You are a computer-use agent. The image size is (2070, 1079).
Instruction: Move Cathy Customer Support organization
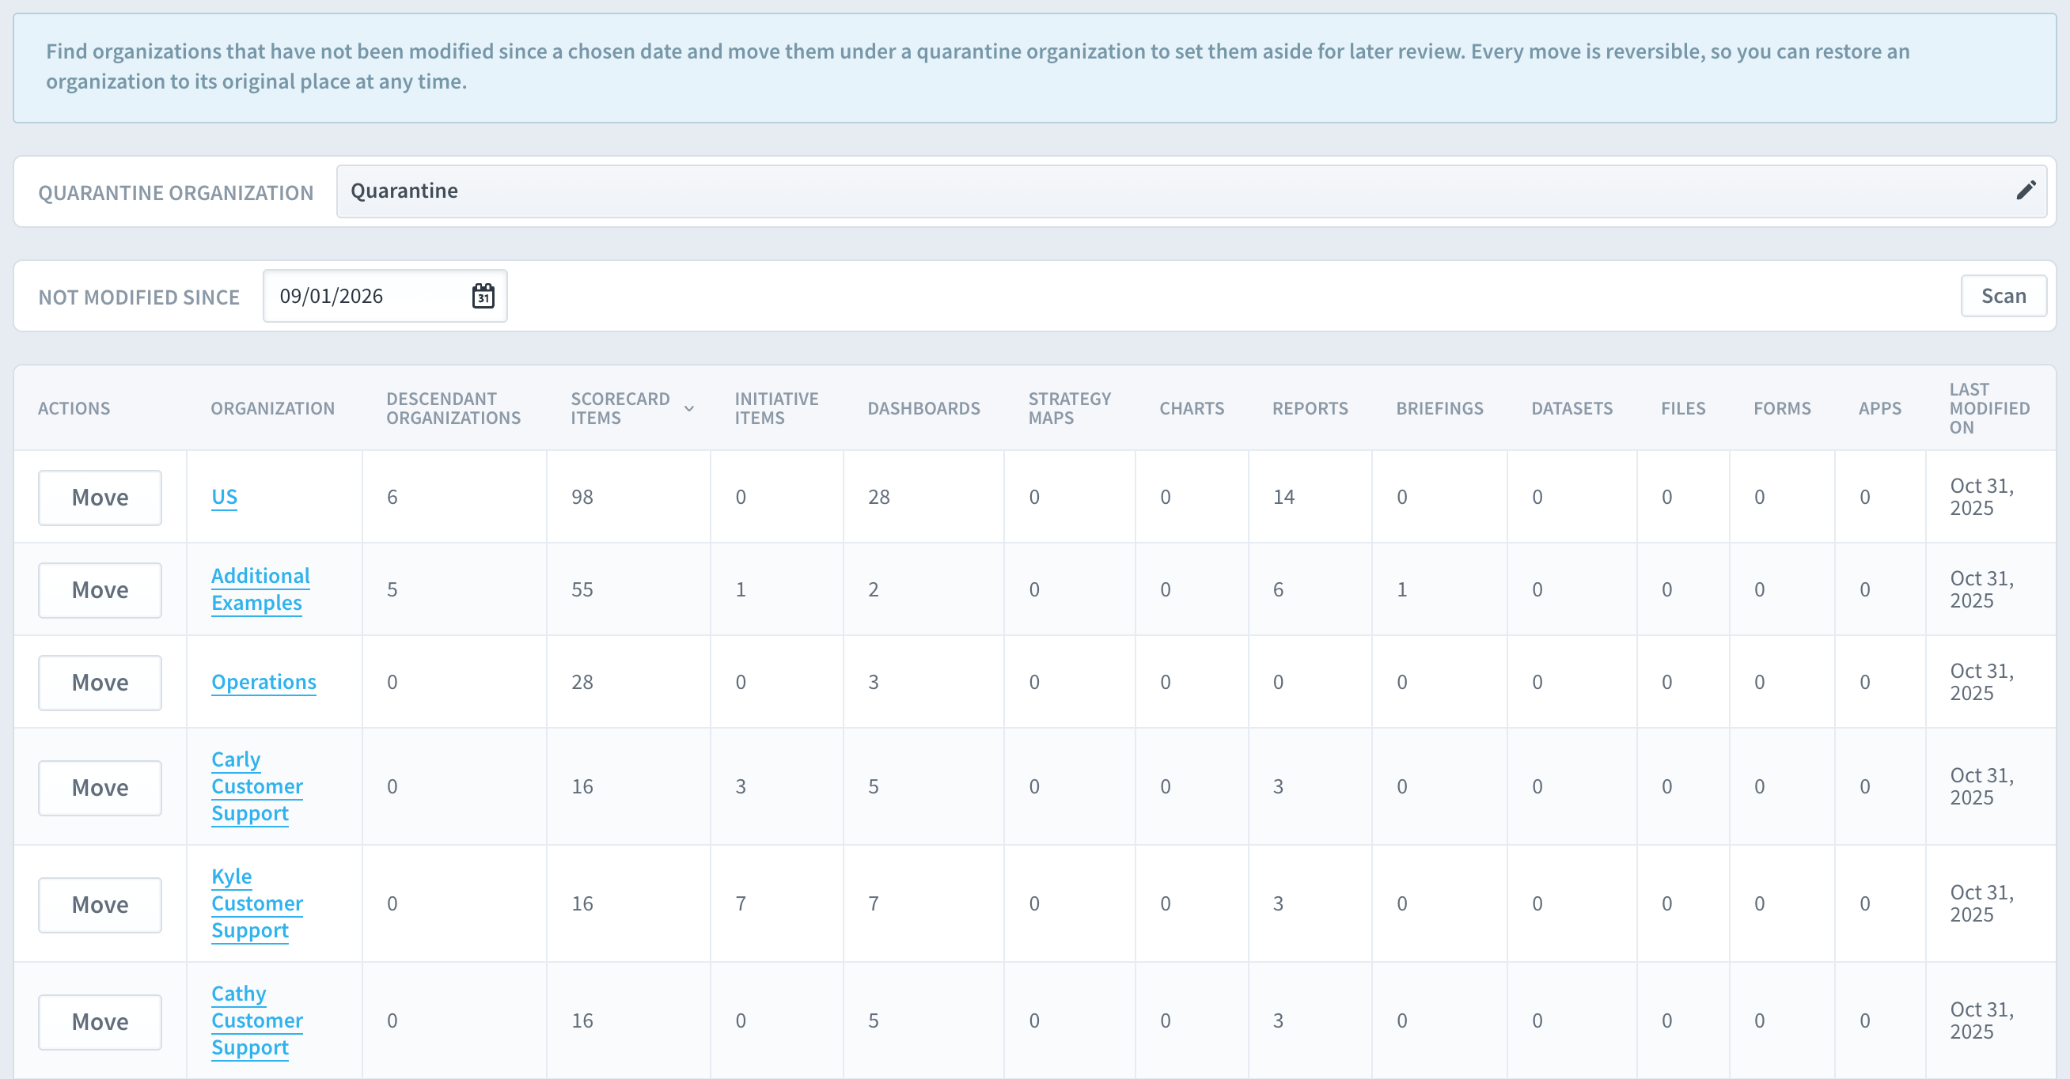pos(100,1022)
